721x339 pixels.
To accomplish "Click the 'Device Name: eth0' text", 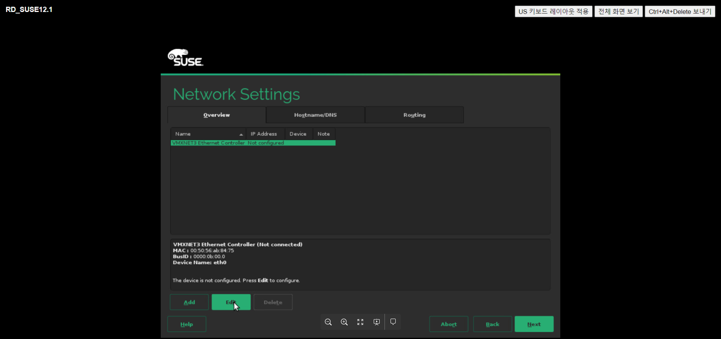I will pos(200,263).
